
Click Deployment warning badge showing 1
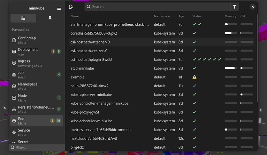(x=53, y=52)
